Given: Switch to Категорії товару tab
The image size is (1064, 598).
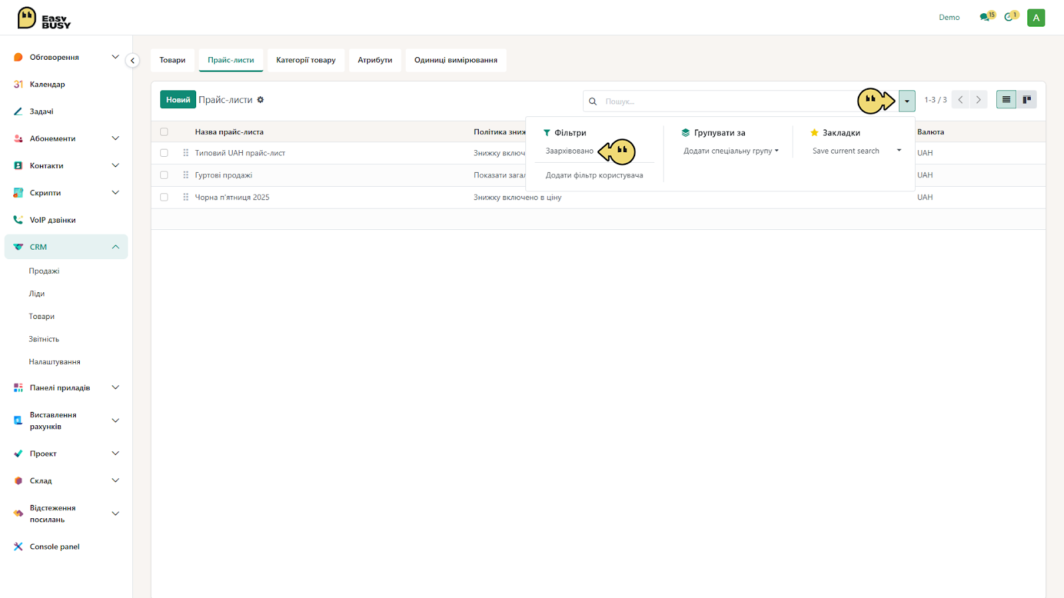Looking at the screenshot, I should tap(306, 60).
